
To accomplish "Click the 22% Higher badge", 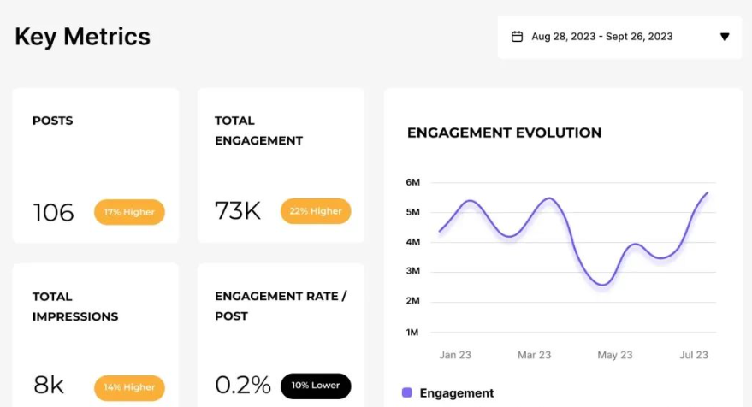I will (x=315, y=211).
